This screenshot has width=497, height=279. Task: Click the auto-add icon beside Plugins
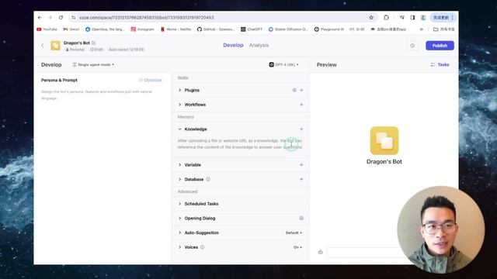[294, 90]
